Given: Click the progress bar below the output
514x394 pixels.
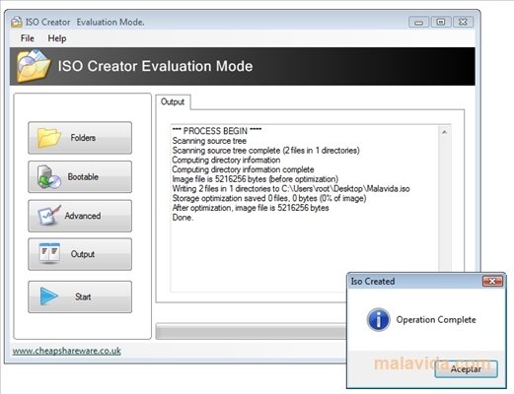Looking at the screenshot, I should coord(252,332).
